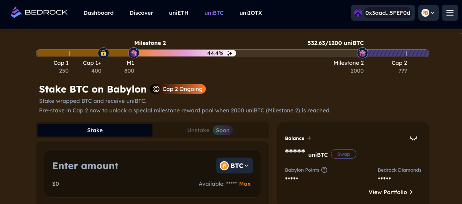Click the wallet avatar icon
Viewport: 462px width, 204px height.
point(358,13)
